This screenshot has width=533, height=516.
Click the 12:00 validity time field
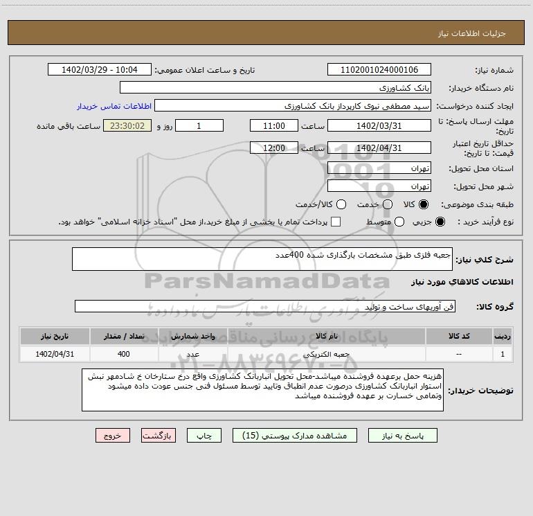274,148
